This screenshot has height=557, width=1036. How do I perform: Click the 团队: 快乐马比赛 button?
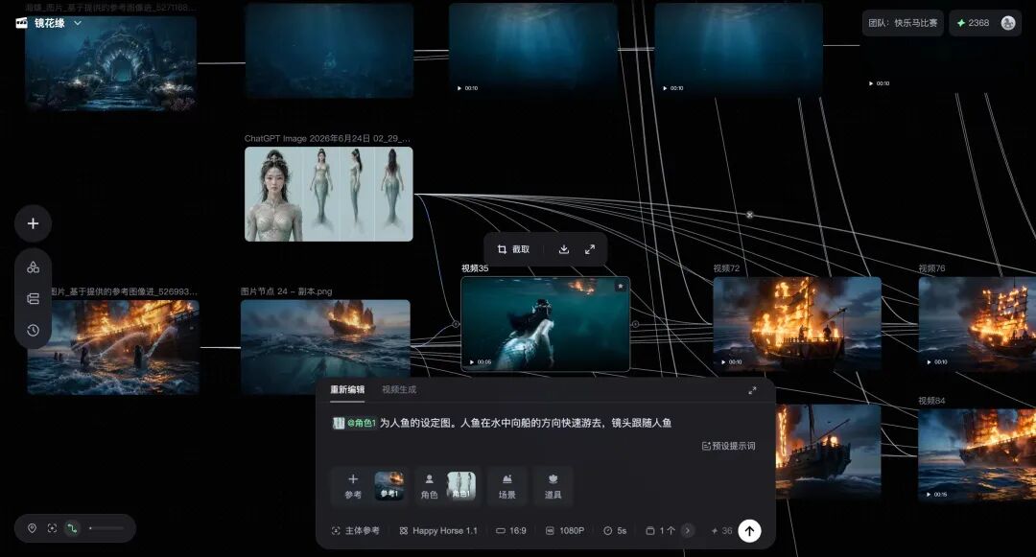coord(903,23)
